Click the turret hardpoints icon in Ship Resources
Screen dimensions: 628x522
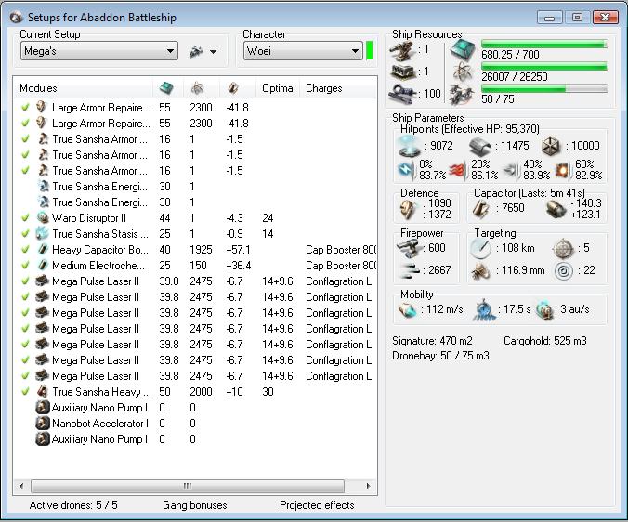(x=401, y=51)
